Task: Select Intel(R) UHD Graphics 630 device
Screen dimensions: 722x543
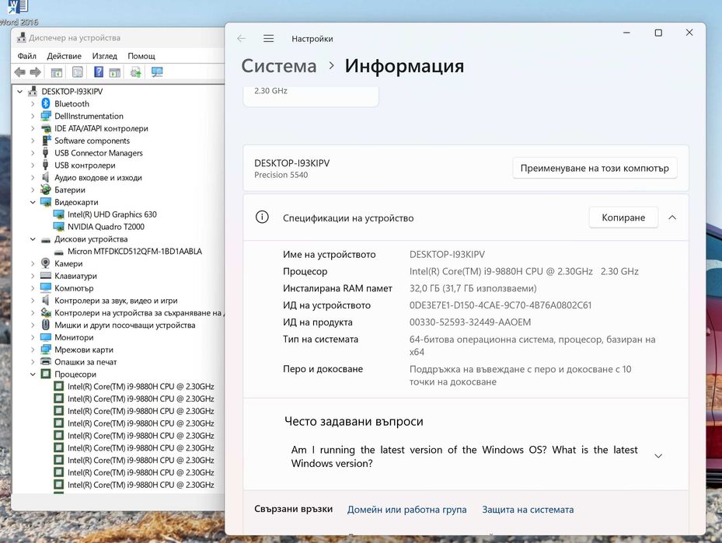Action: (112, 214)
